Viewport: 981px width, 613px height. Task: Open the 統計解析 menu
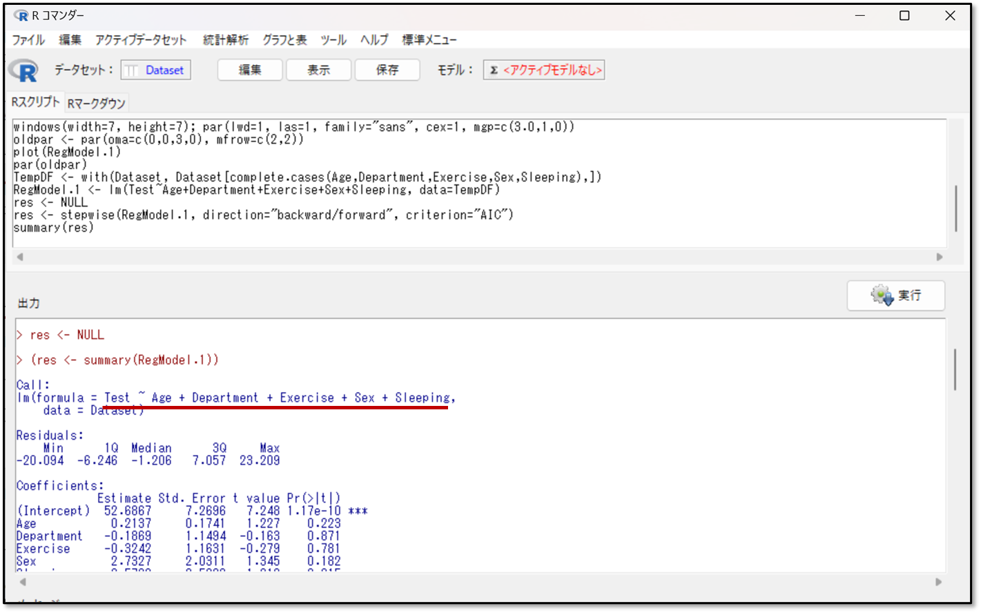pyautogui.click(x=225, y=40)
